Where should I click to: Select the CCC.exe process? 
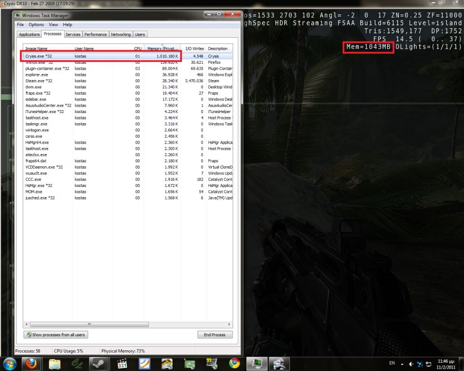pyautogui.click(x=128, y=180)
